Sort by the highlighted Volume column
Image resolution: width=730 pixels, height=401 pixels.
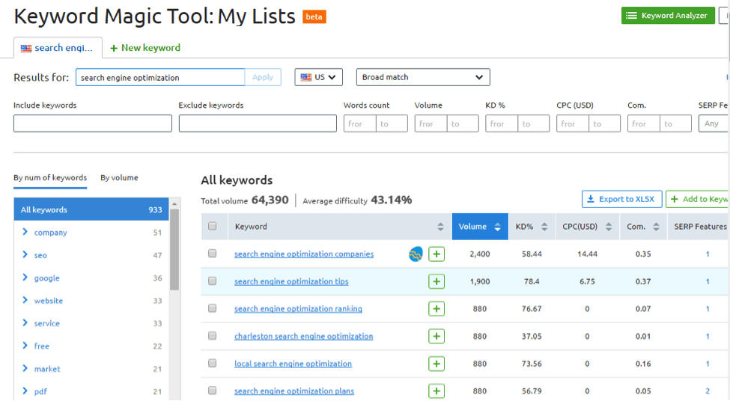[x=480, y=227]
